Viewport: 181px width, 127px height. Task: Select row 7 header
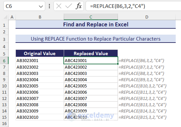[4, 67]
